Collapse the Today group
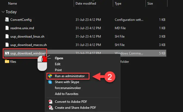The height and width of the screenshot is (112, 183). [3, 12]
